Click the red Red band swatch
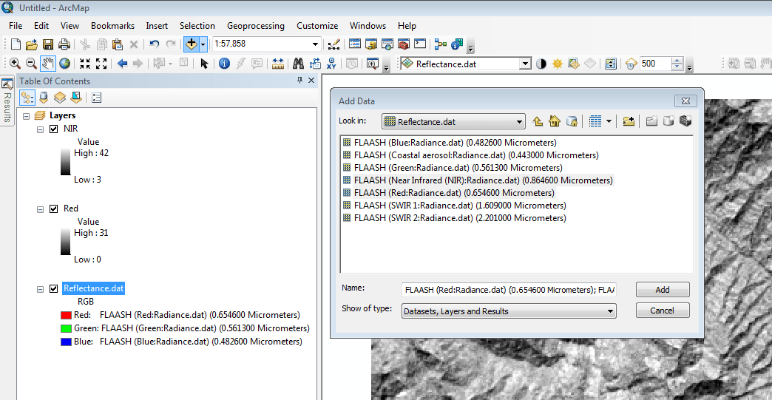The image size is (772, 400). pos(66,316)
